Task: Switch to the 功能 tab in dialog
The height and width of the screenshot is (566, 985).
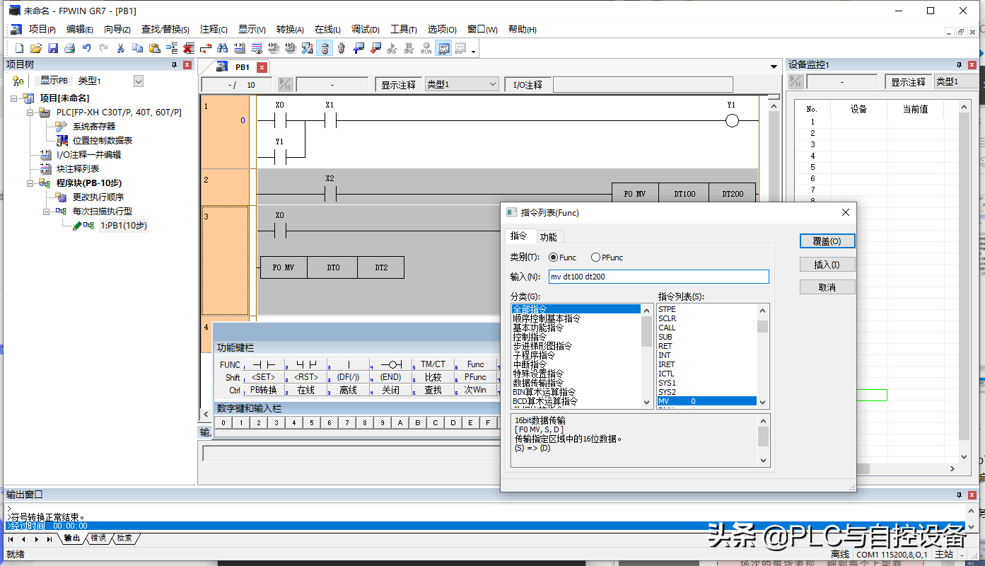Action: [x=547, y=237]
